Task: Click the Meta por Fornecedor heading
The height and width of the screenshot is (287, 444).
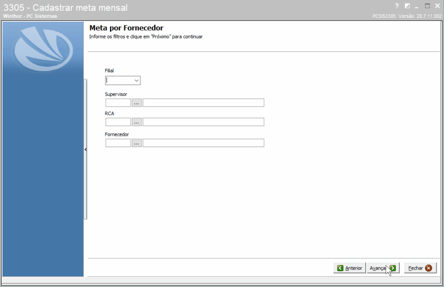Action: 126,28
